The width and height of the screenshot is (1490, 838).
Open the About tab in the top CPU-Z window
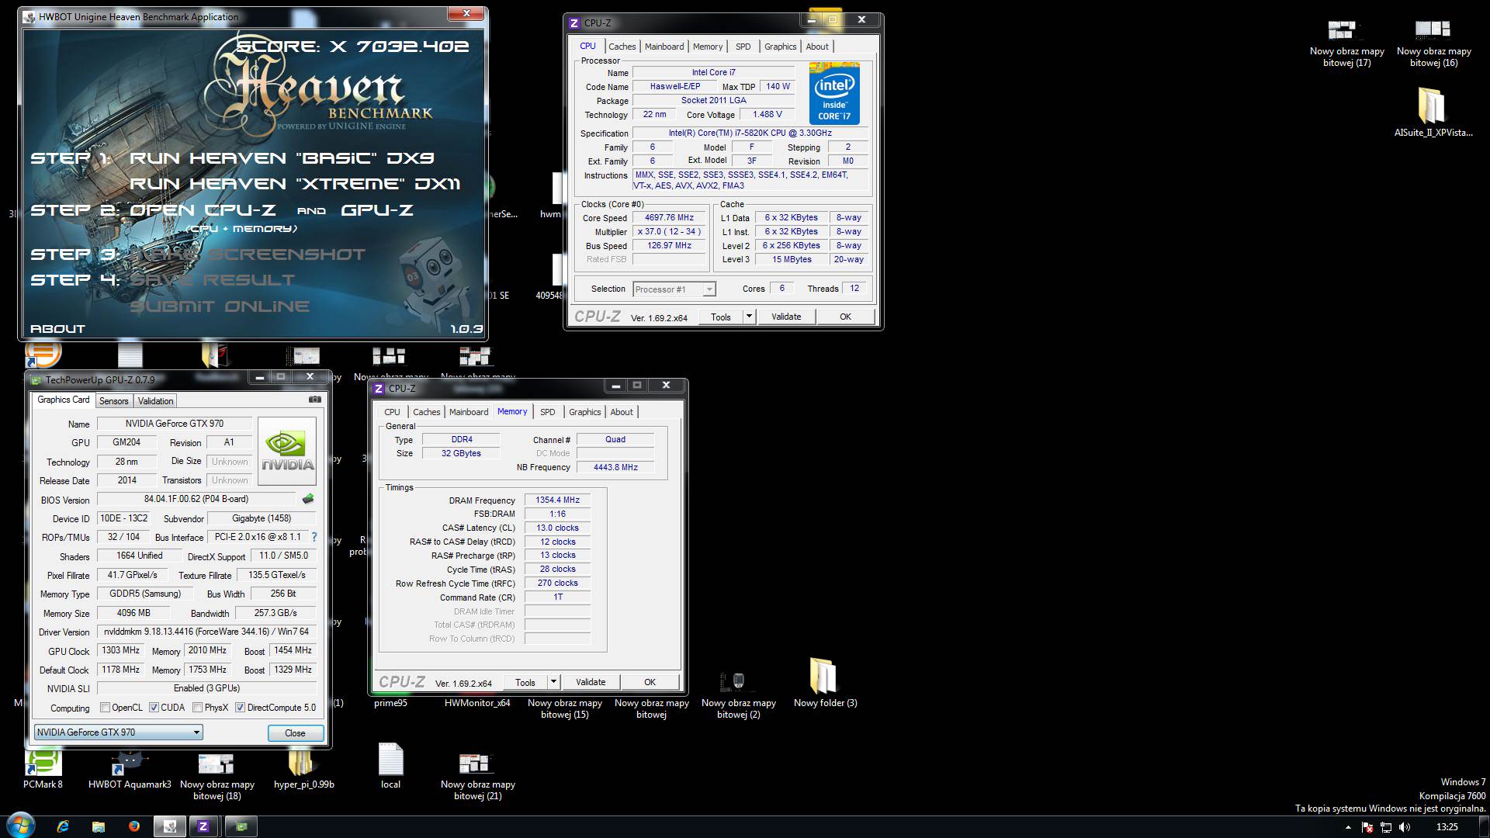[816, 47]
